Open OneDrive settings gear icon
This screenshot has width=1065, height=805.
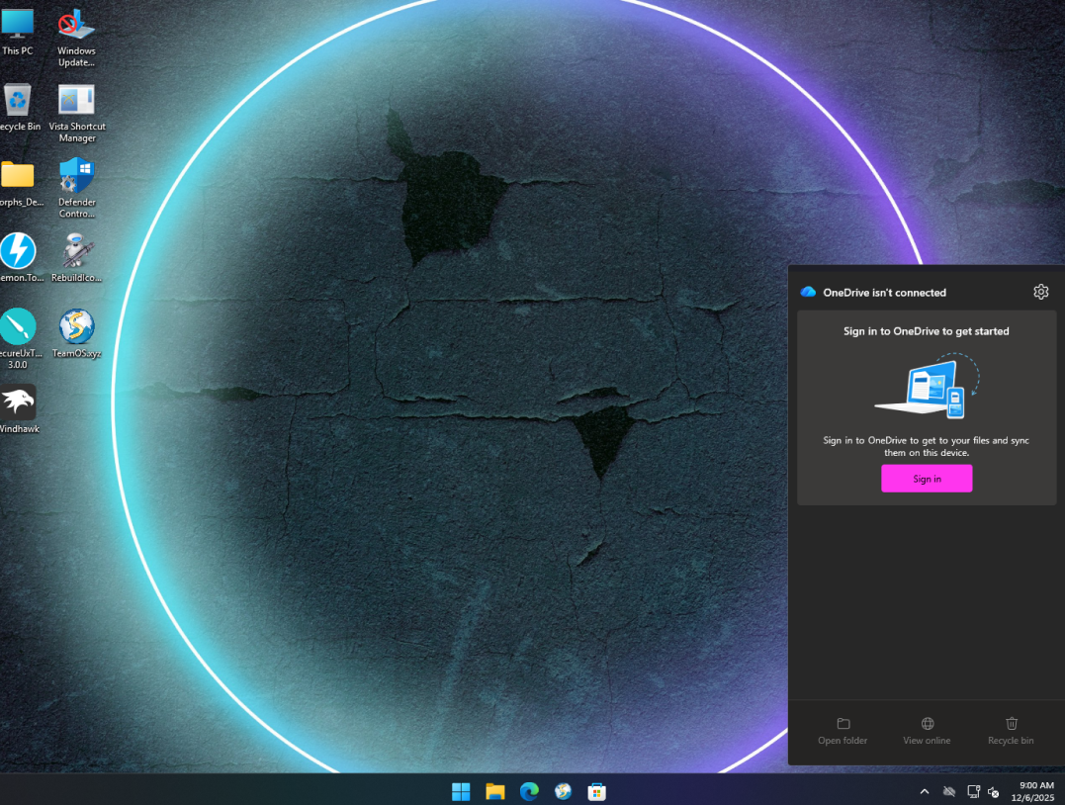tap(1040, 292)
